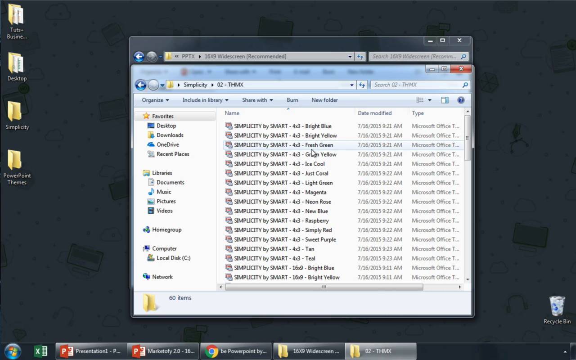Image resolution: width=576 pixels, height=360 pixels.
Task: Open recent locations dropdown in the THMX window
Action: 162,85
